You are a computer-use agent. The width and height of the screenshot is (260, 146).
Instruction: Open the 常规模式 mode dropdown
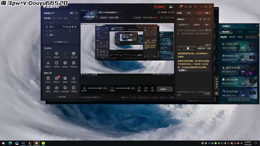tap(49, 13)
